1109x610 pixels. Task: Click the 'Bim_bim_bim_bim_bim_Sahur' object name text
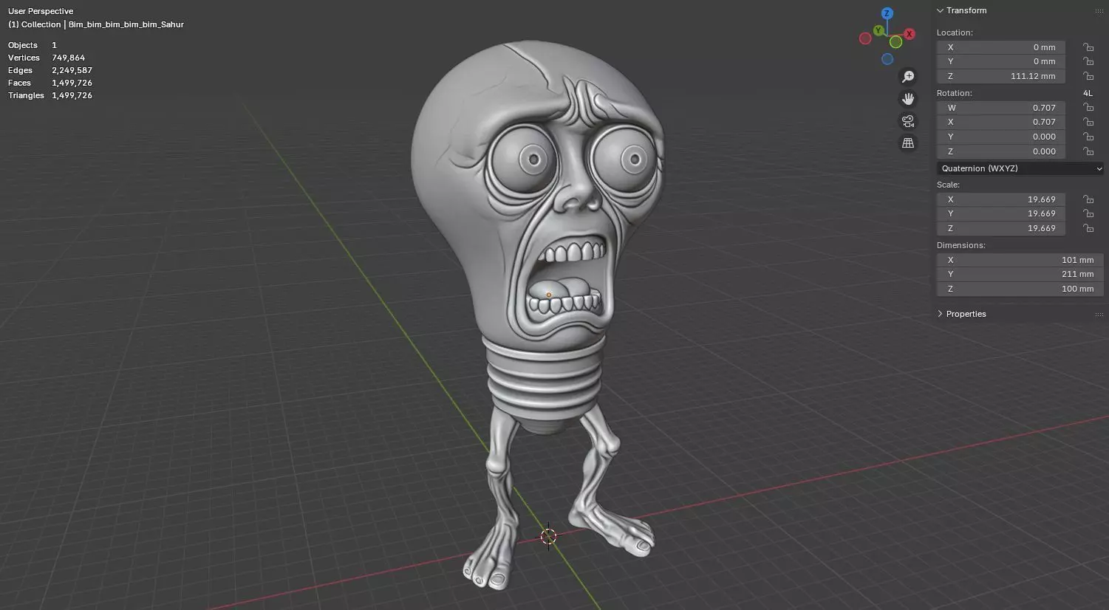coord(126,24)
